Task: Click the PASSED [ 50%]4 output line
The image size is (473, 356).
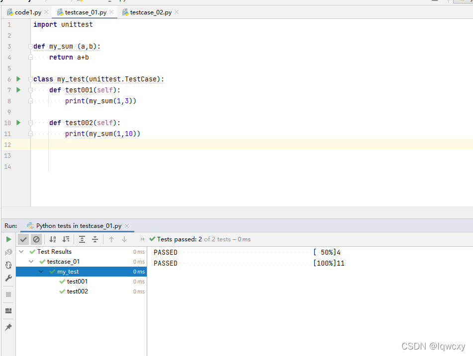Action: click(247, 252)
